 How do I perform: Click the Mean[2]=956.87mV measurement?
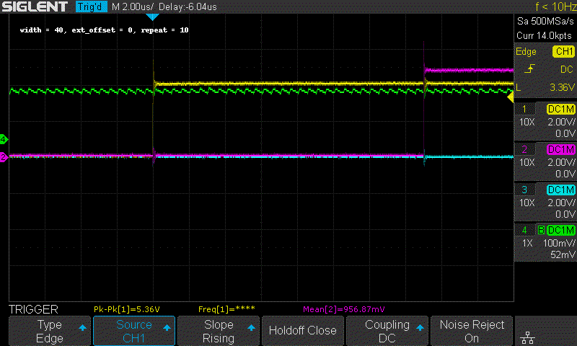pyautogui.click(x=344, y=309)
